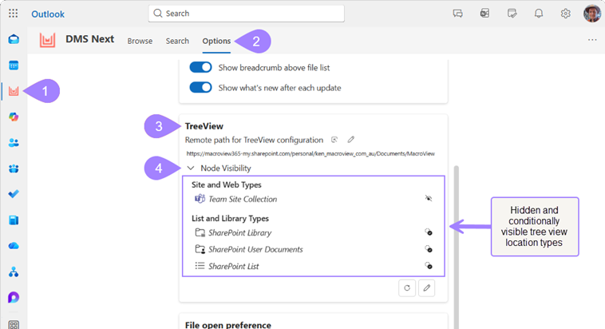Click the SharePoint User Documents label

click(255, 249)
